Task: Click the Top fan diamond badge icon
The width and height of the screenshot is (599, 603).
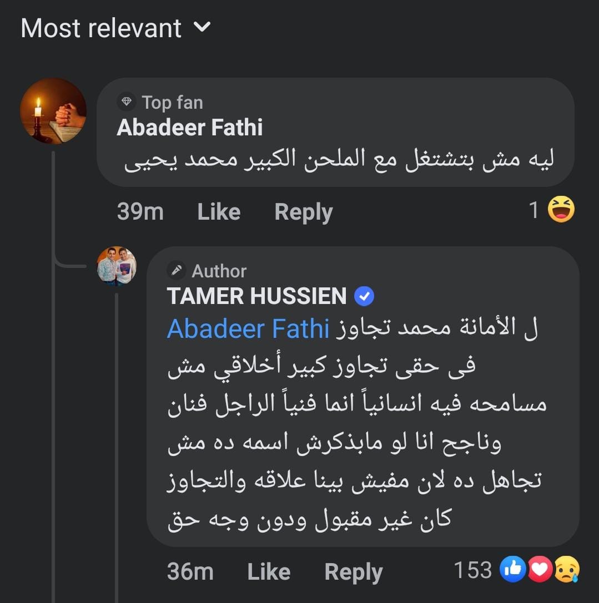Action: (127, 102)
